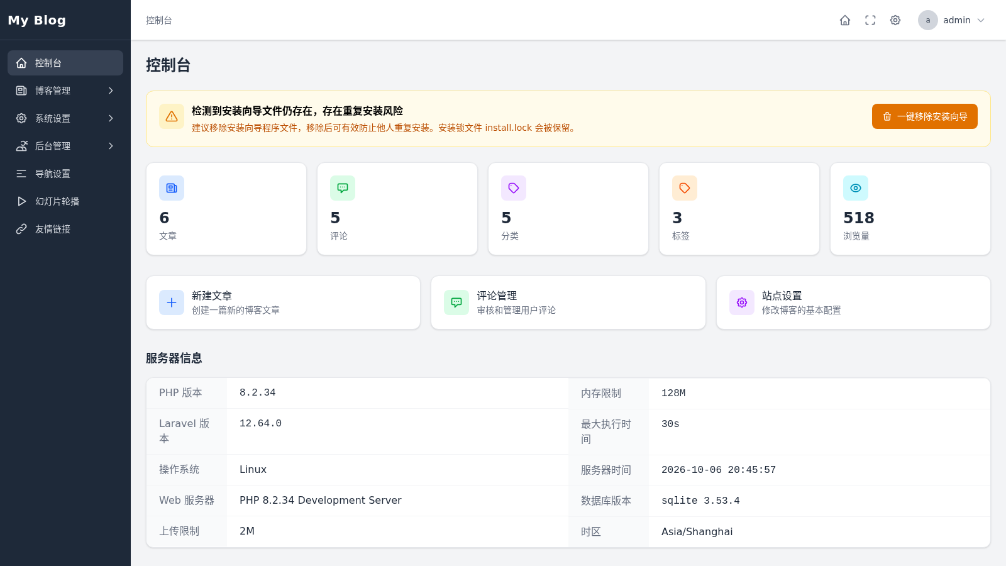Viewport: 1006px width, 566px height.
Task: Click the 控制台 breadcrumb in header
Action: 159,20
